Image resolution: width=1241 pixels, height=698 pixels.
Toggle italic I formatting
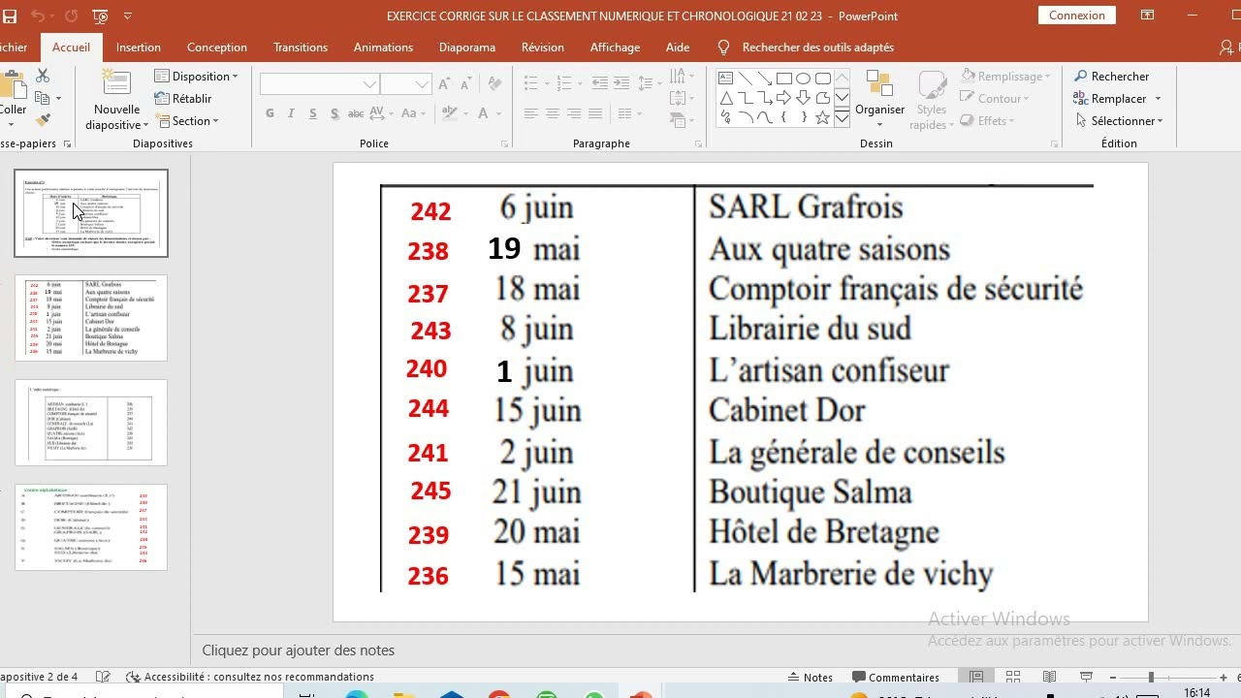[x=292, y=113]
